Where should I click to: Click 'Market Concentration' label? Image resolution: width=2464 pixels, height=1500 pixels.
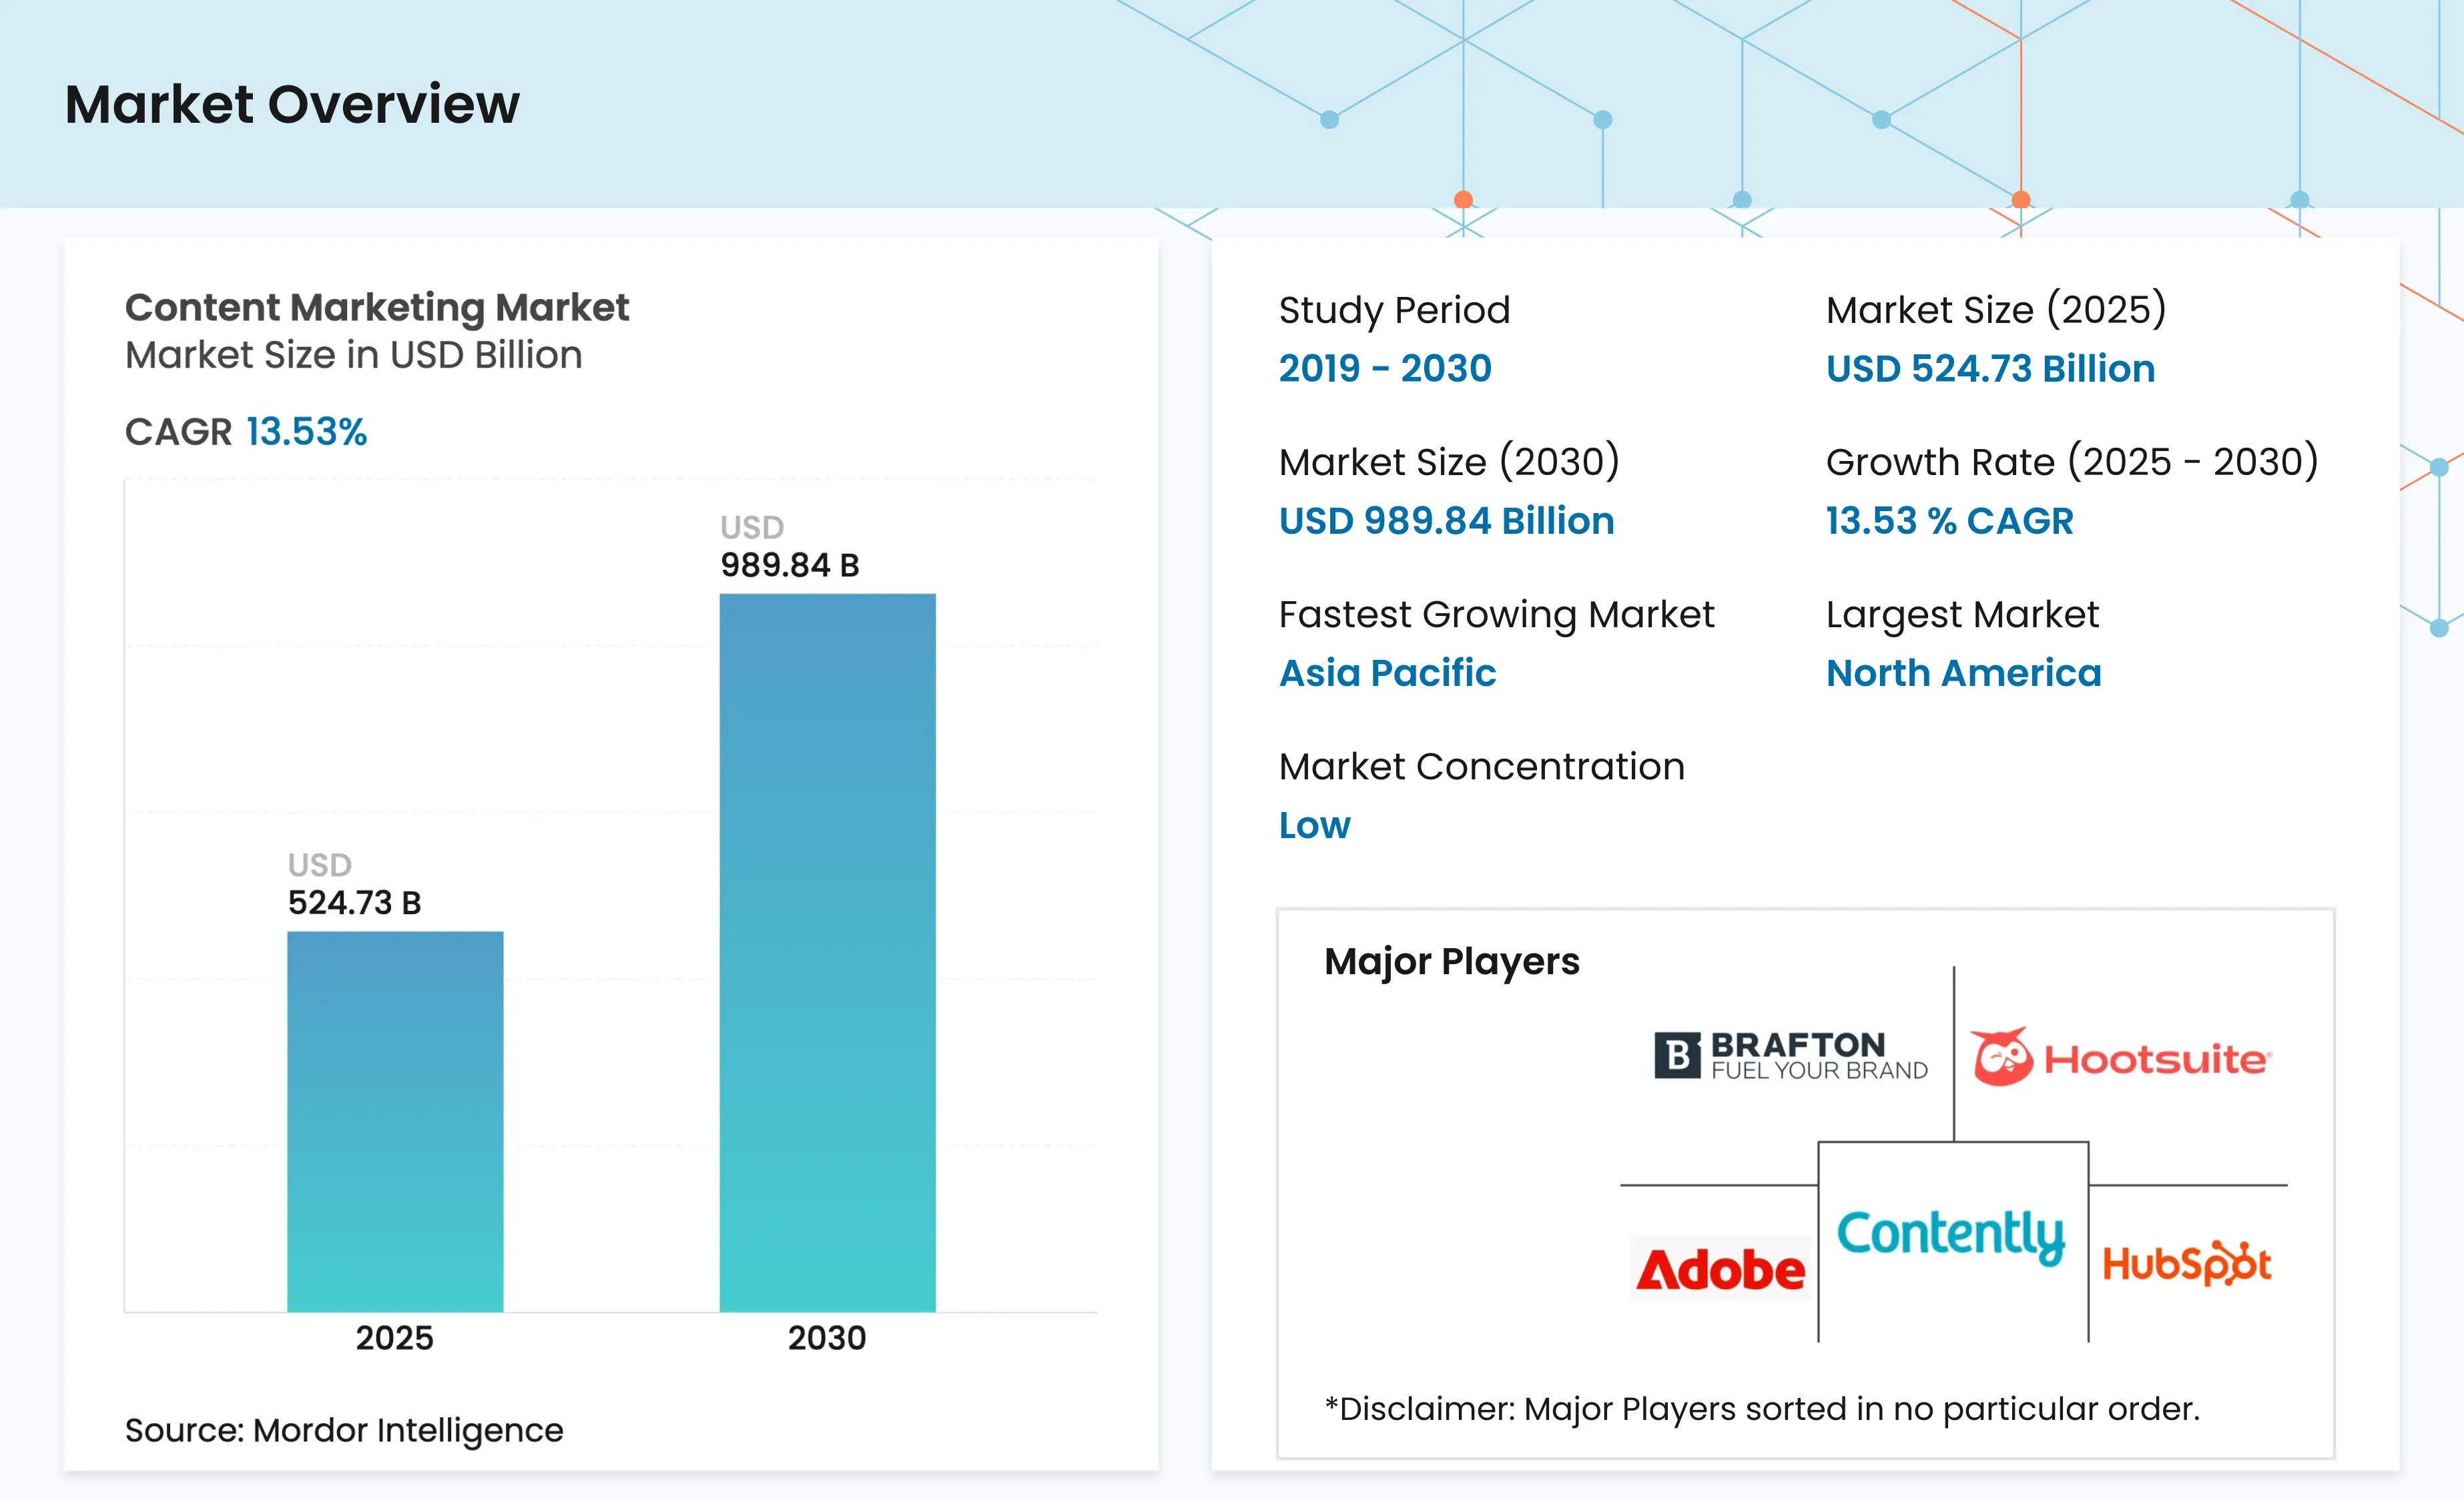[1482, 767]
